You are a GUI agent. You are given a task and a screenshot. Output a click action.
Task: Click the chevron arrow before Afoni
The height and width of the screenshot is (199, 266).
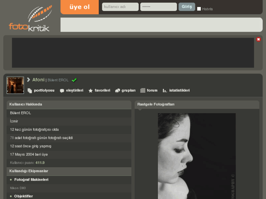[x=29, y=80]
